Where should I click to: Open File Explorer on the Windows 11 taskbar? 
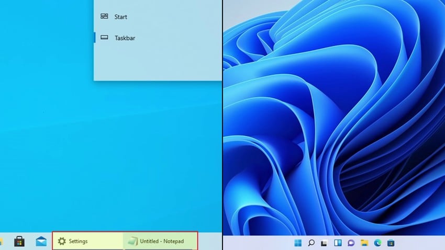pos(364,243)
